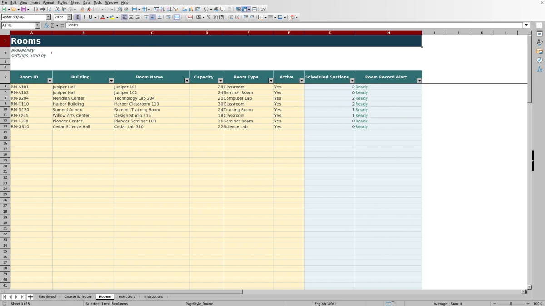
Task: Open the sidebar Gallery deck icon
Action: click(x=540, y=51)
